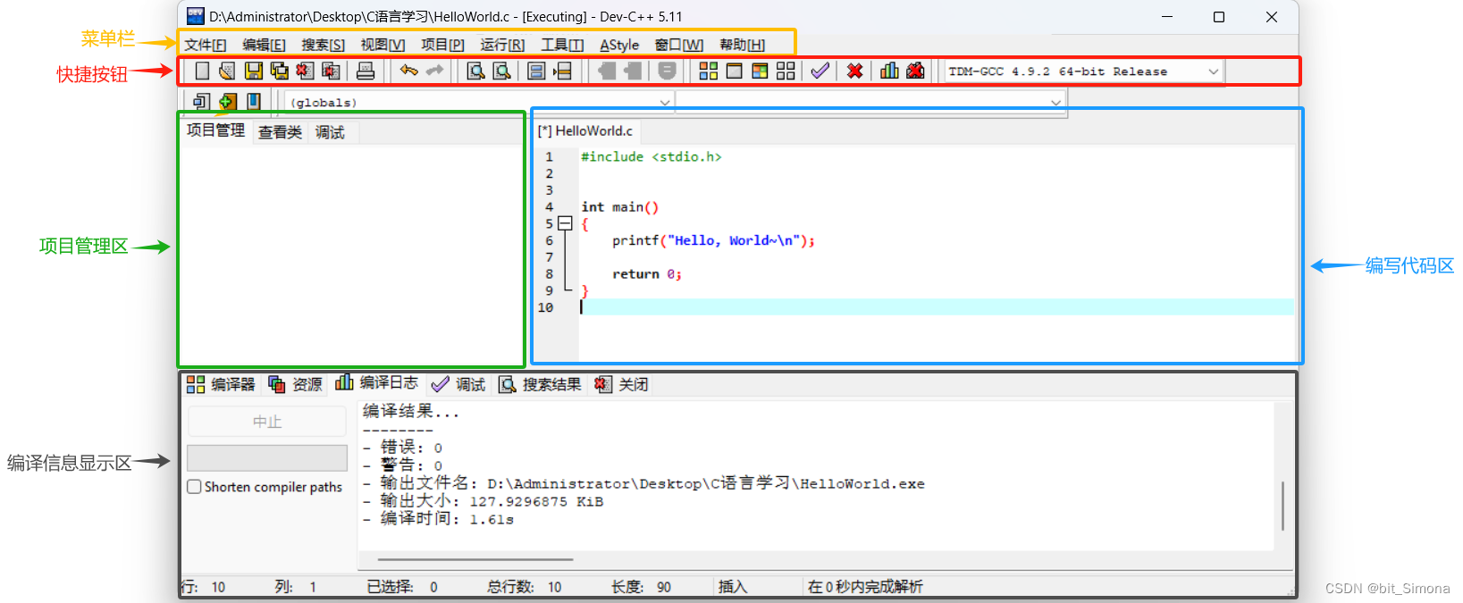
Task: Click the Rebuild All icon
Action: (x=786, y=71)
